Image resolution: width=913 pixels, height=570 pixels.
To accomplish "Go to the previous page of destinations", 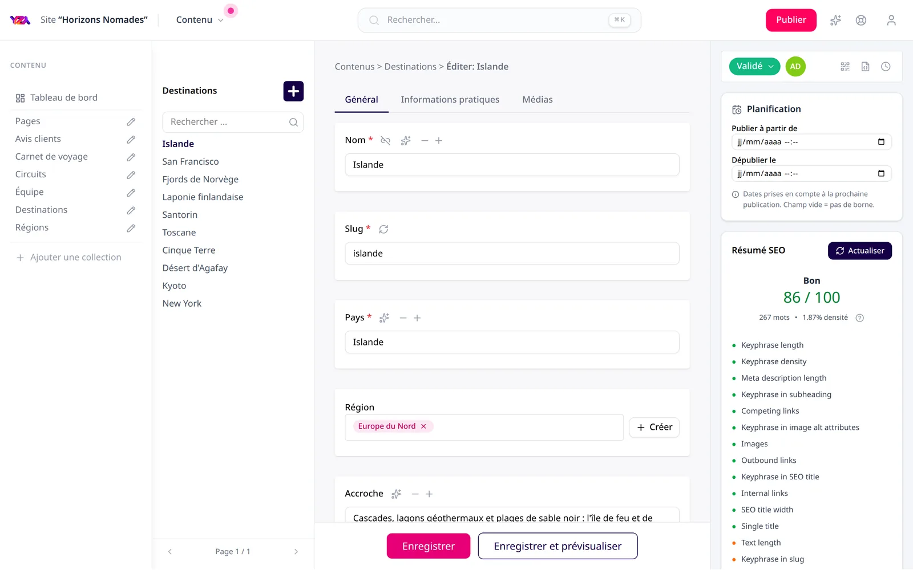I will pos(169,552).
